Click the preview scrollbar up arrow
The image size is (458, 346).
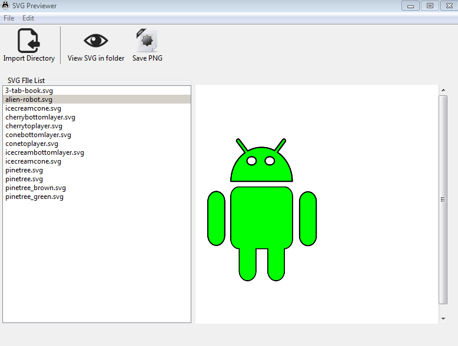(x=443, y=90)
